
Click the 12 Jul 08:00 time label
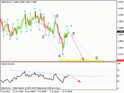pos(67,91)
